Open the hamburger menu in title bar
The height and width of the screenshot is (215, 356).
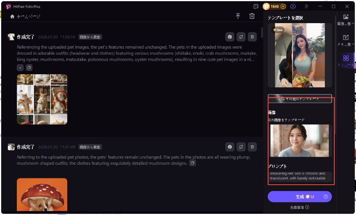point(307,6)
